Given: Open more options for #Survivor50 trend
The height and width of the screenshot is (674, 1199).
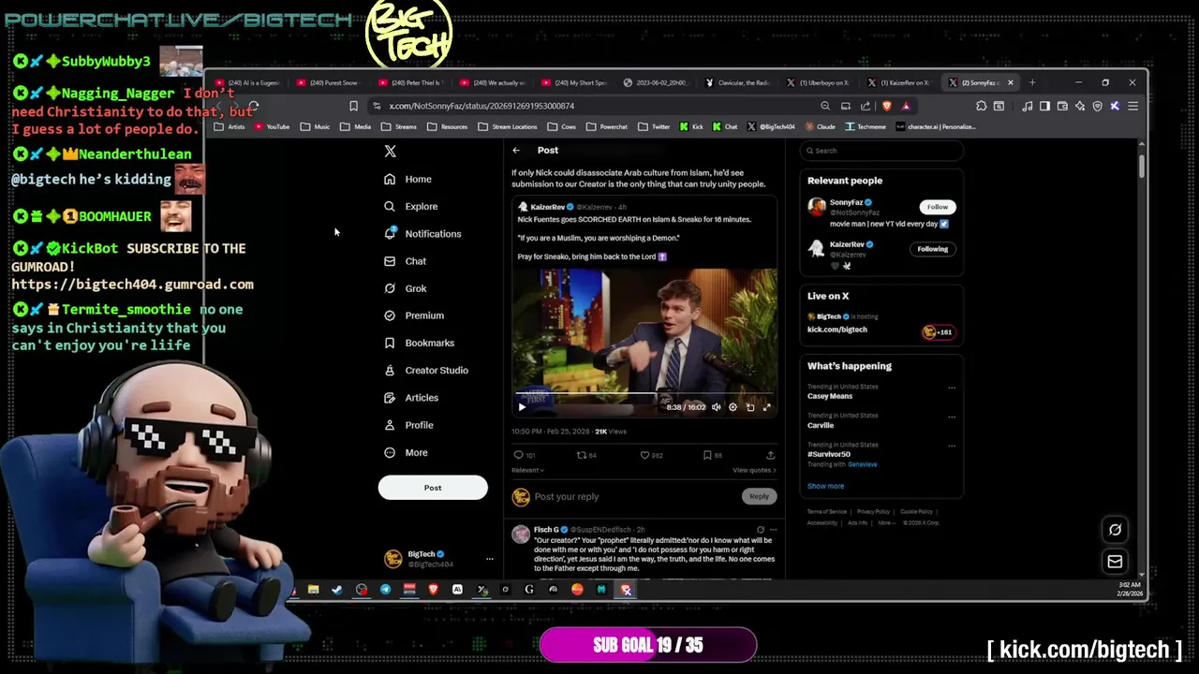Looking at the screenshot, I should coord(952,446).
